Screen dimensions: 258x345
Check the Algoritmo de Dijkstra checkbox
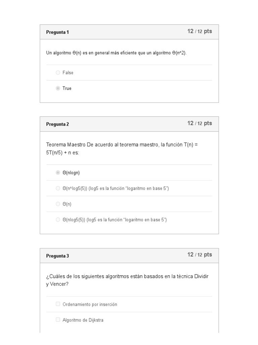[x=58, y=320]
